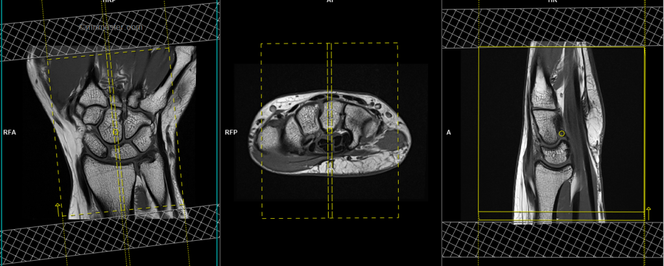This screenshot has width=664, height=266.
Task: Click the coronal wrist localizer image
Action: click(x=112, y=133)
